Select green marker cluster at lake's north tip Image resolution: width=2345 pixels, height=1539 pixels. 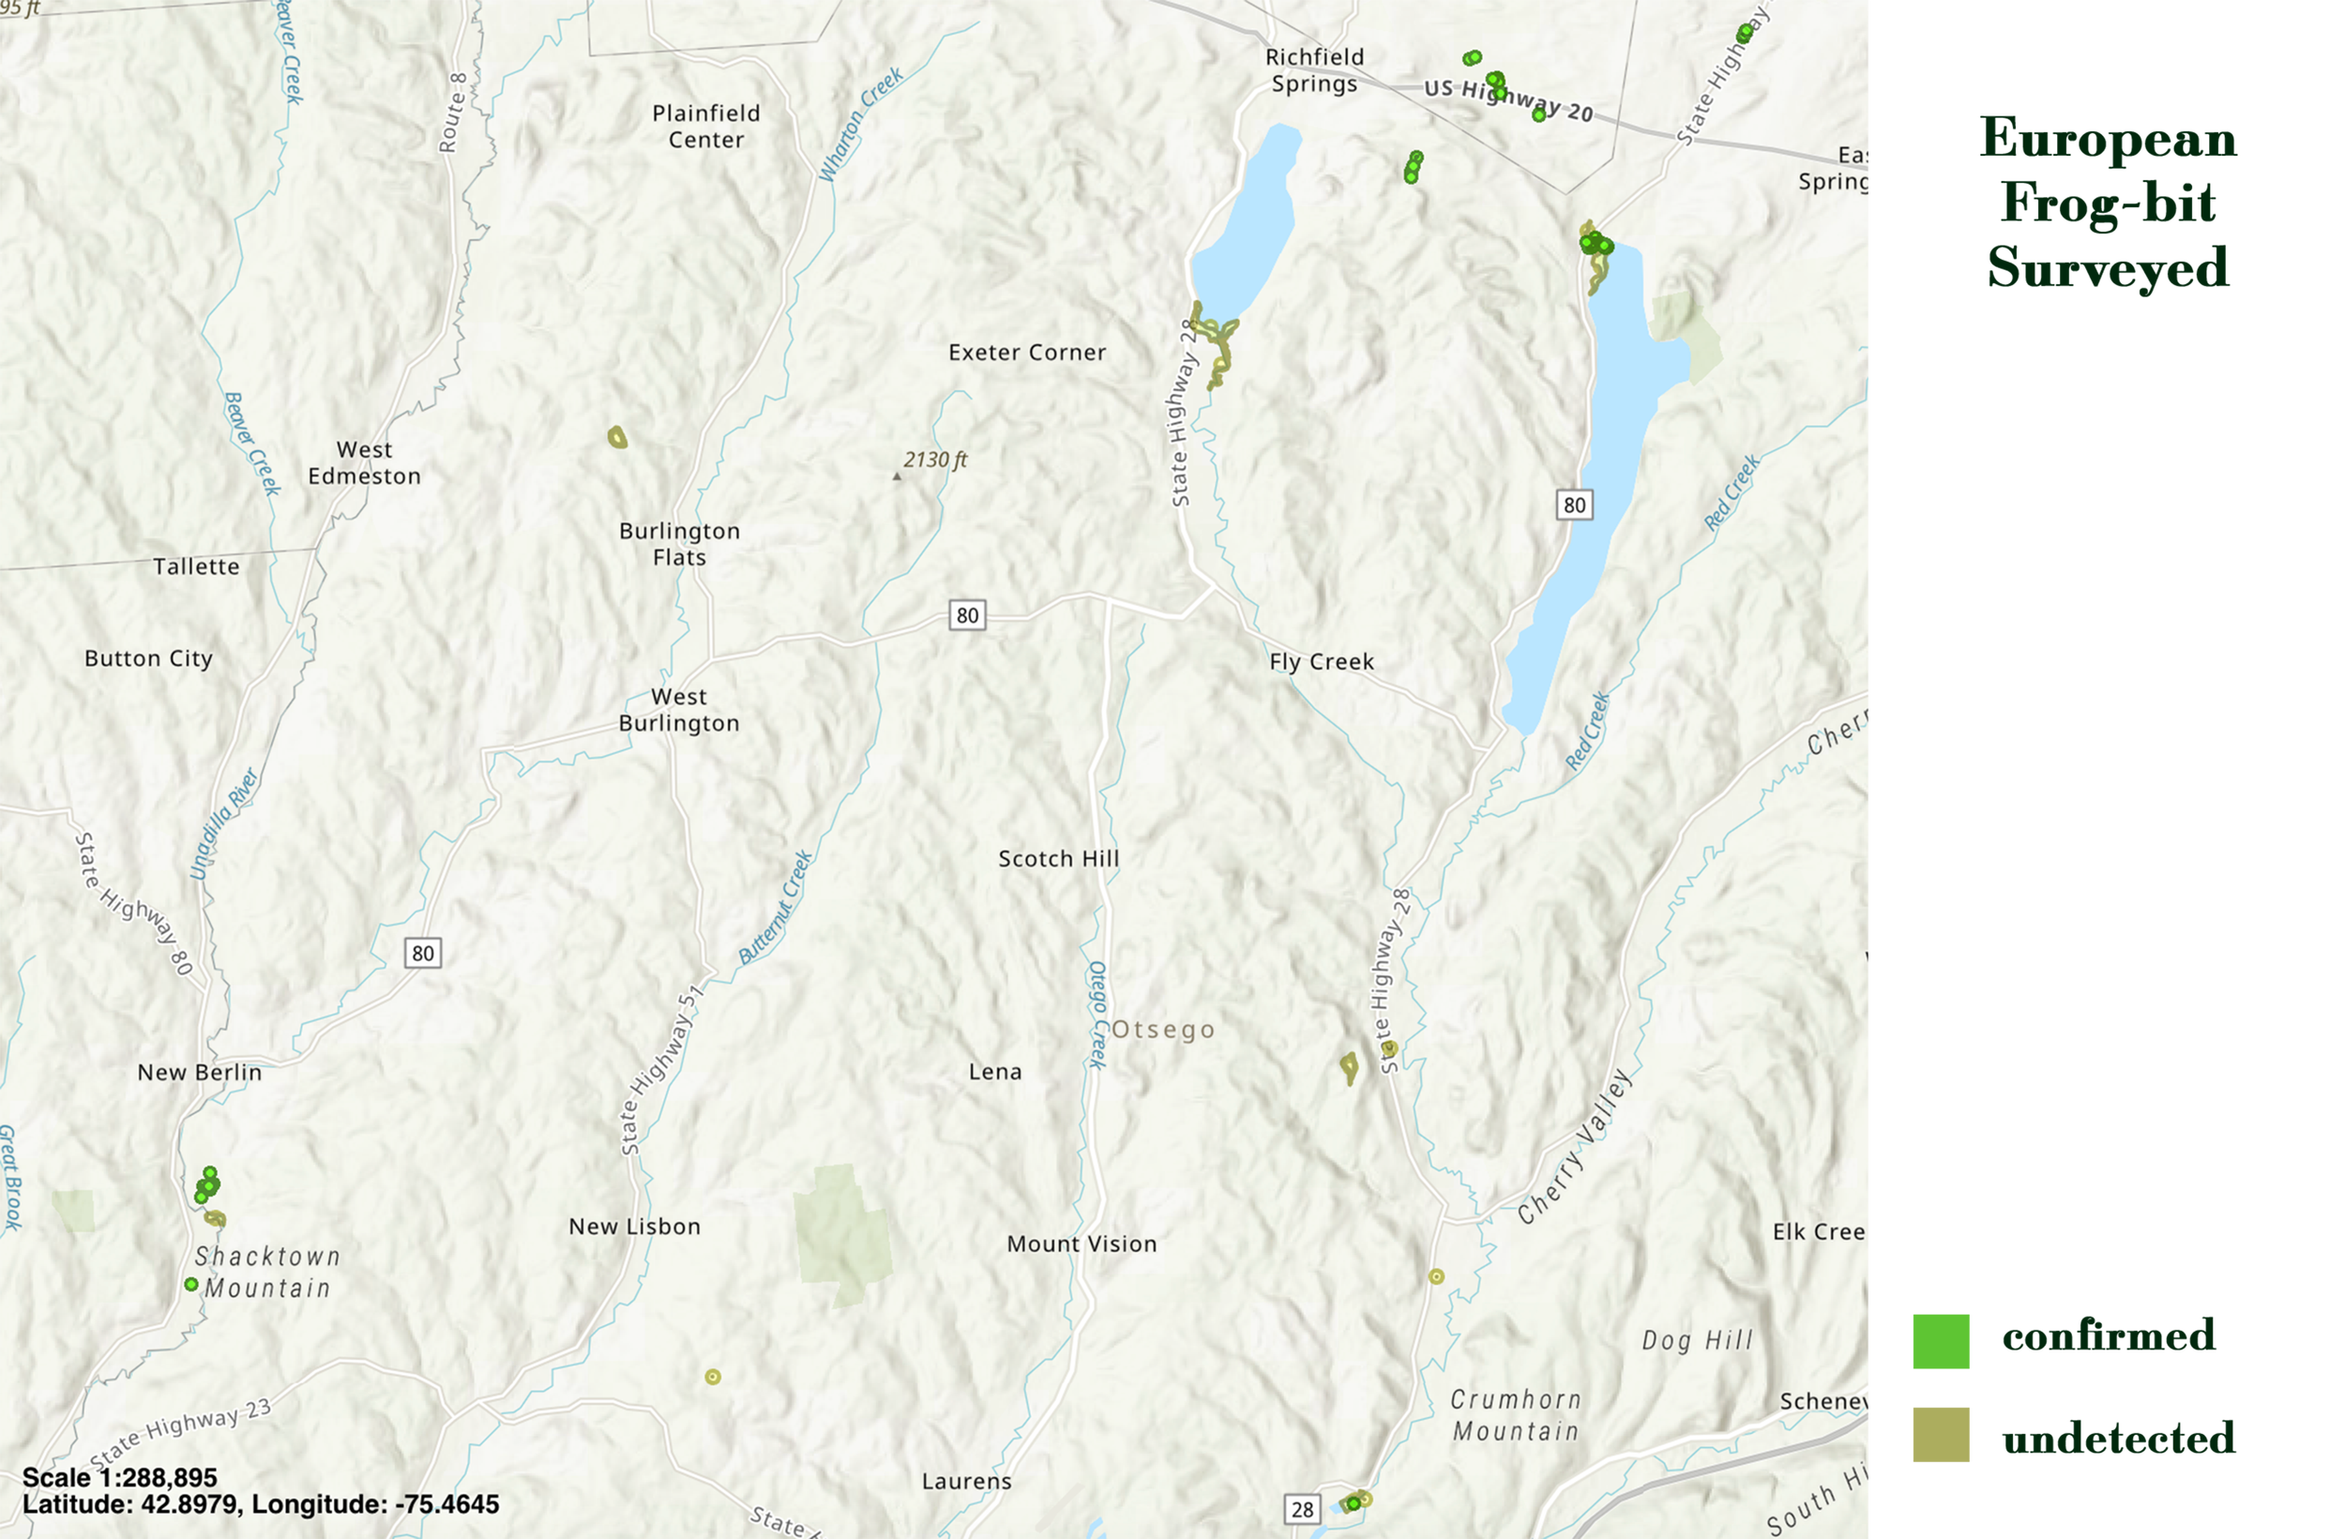coord(1596,242)
